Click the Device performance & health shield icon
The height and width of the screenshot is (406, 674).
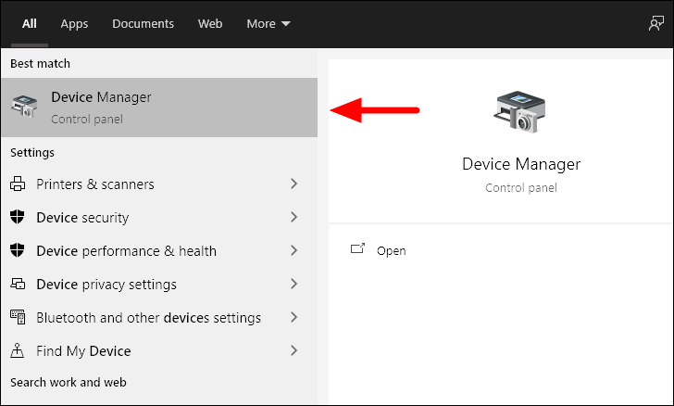(17, 251)
